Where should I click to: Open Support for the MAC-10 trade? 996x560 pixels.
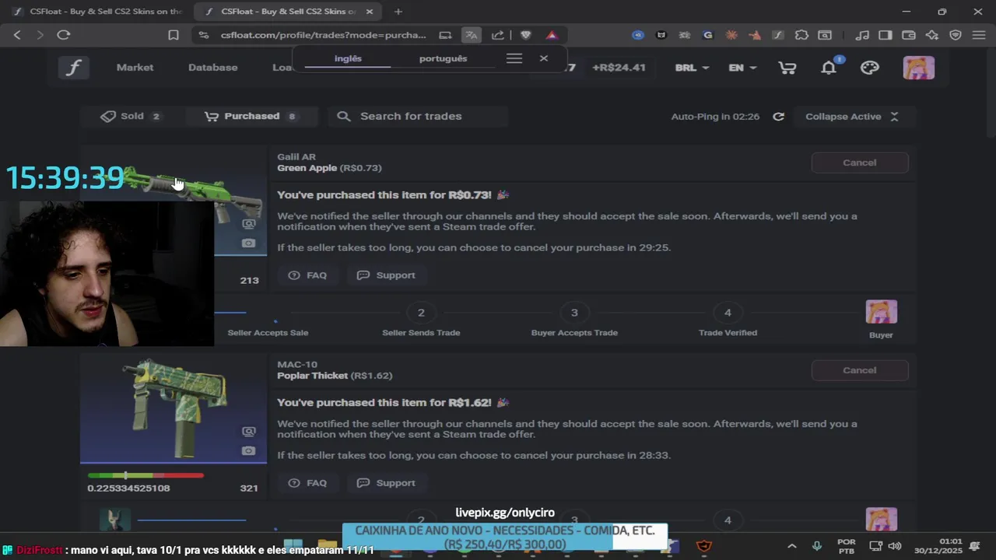tap(386, 483)
